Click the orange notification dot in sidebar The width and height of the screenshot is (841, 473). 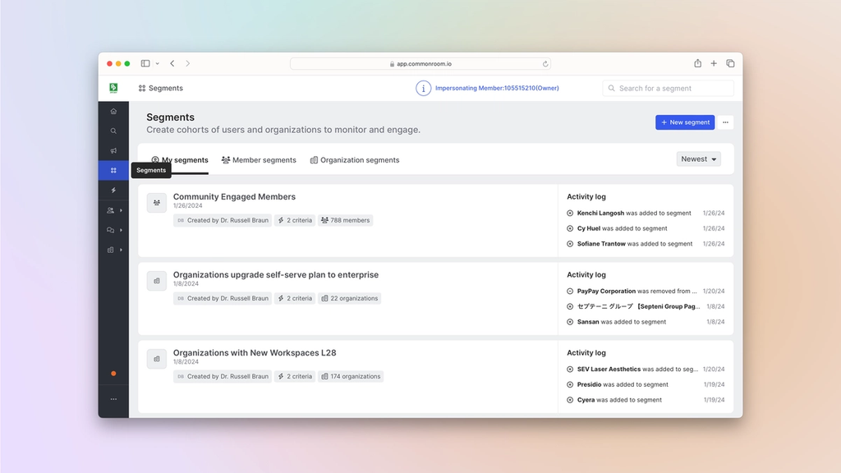tap(113, 374)
